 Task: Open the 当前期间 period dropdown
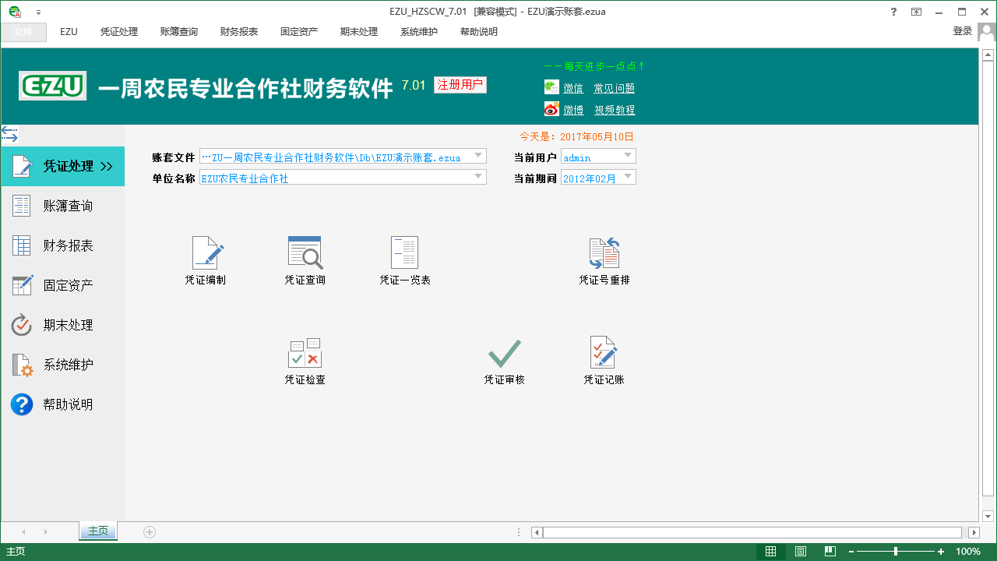[629, 178]
